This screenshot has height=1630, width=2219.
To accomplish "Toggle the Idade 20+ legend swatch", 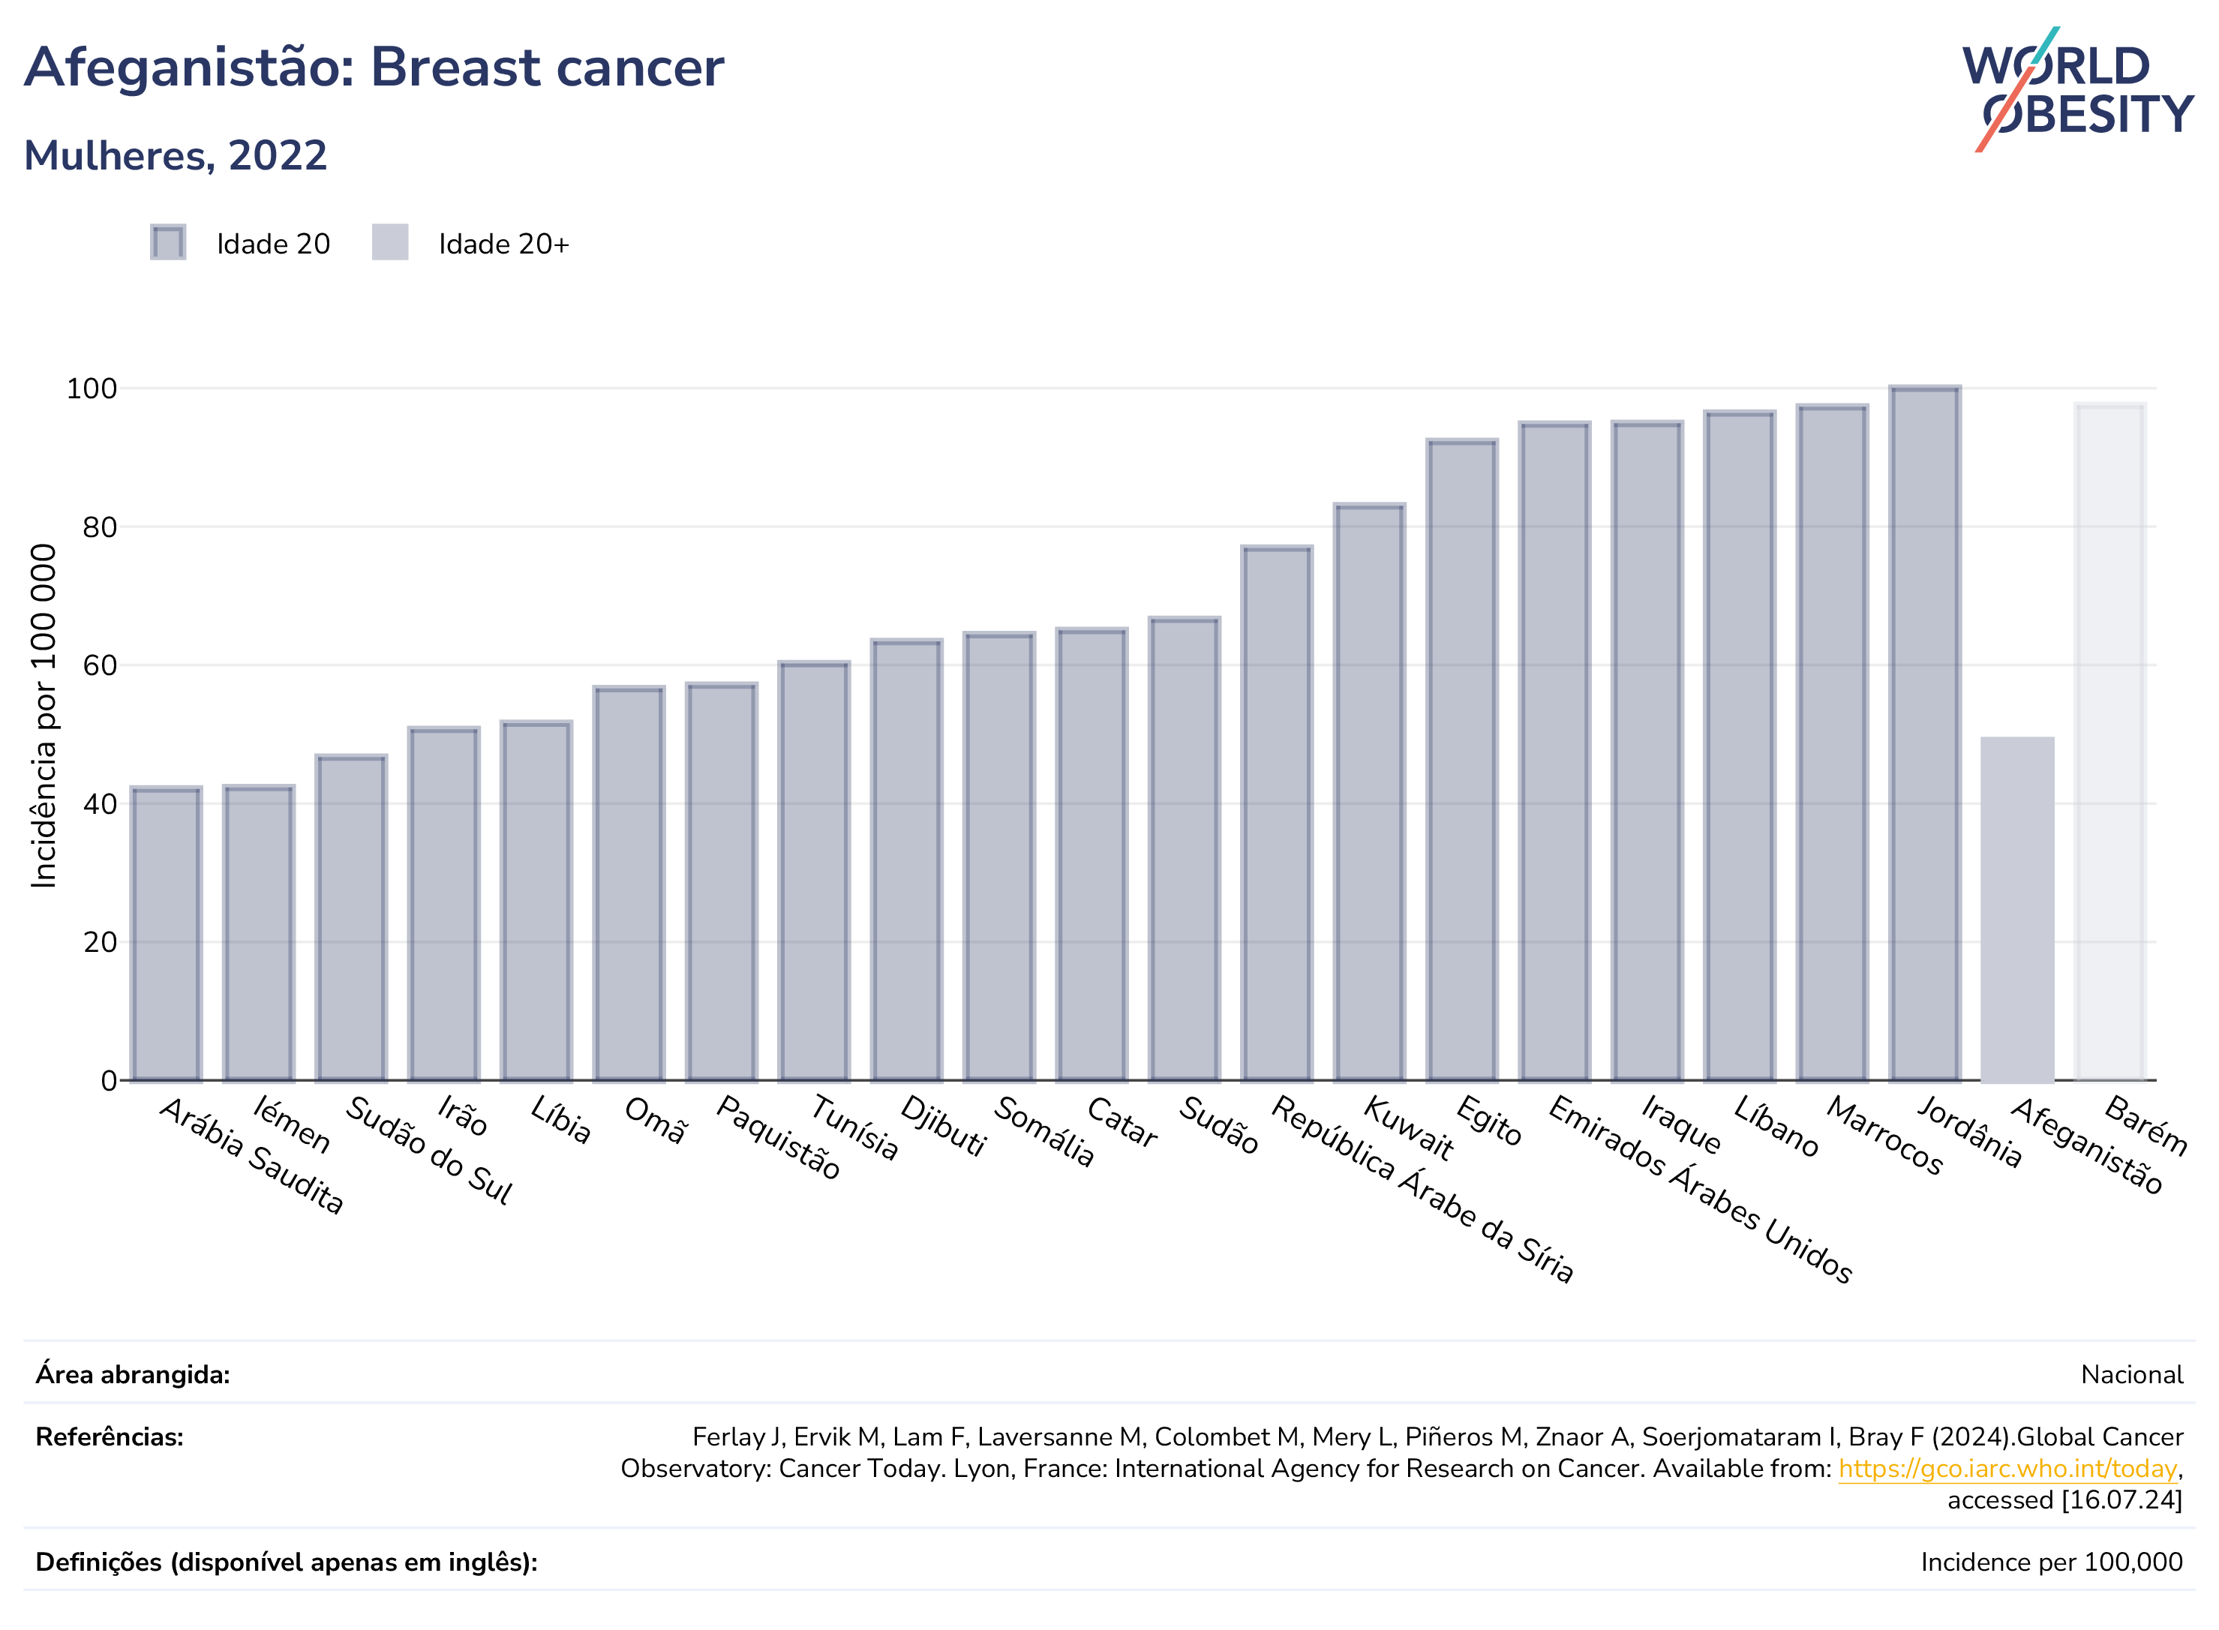I will coord(390,243).
